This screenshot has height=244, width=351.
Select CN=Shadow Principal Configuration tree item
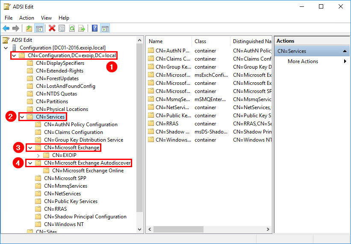(x=85, y=217)
